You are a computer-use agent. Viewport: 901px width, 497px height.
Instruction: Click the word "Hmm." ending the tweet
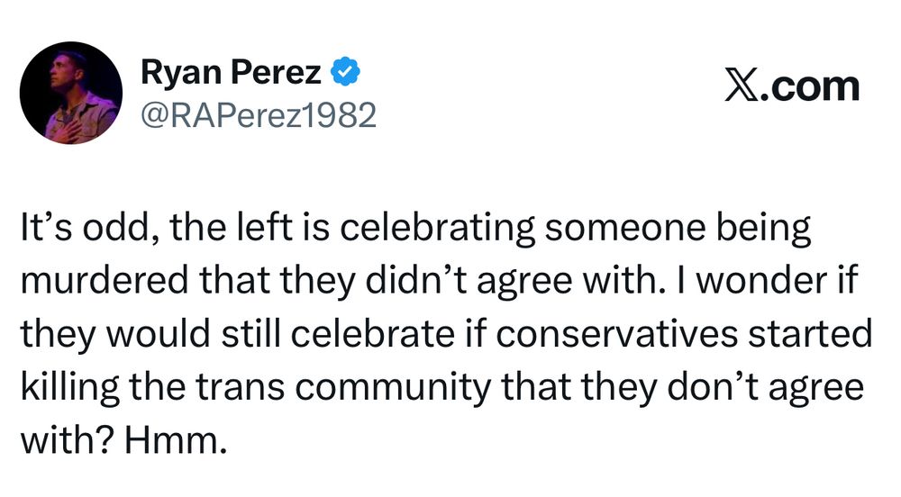(x=173, y=440)
